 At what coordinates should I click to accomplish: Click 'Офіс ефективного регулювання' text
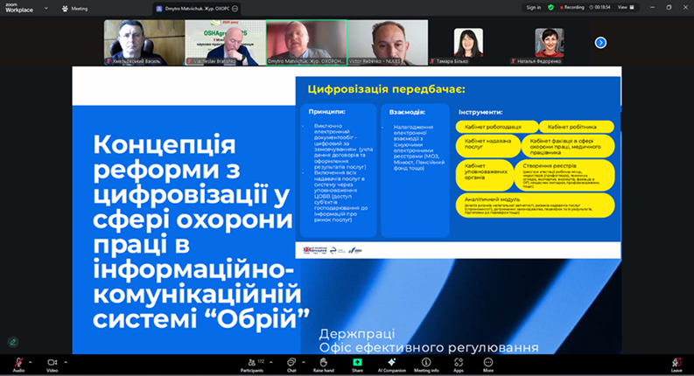429,348
